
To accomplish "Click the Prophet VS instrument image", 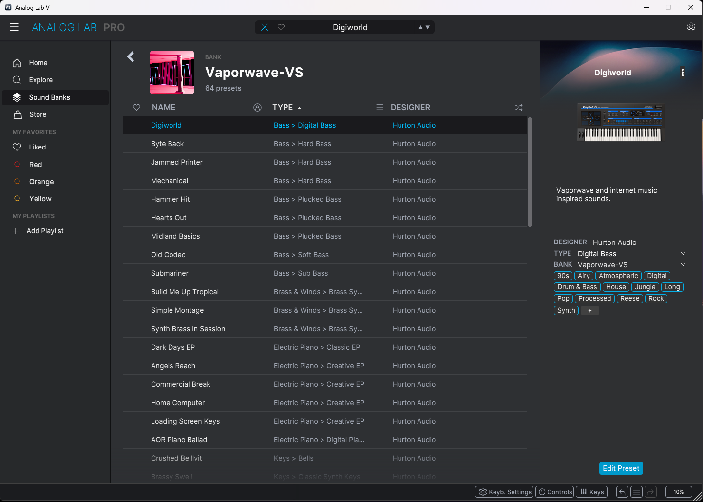I will [620, 122].
